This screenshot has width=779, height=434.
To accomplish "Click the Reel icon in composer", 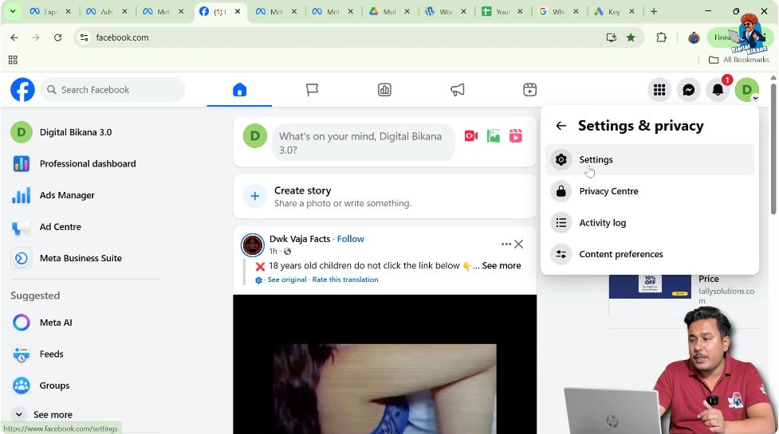I will click(x=516, y=136).
